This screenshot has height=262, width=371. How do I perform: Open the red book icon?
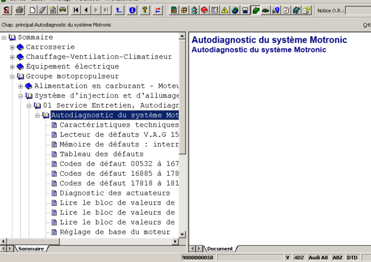(205, 10)
